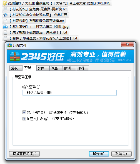Click 切换至轻巧模式 button
The height and width of the screenshot is (164, 140).
(x=24, y=154)
